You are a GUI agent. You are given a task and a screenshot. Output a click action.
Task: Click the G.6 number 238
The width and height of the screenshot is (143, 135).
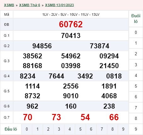point(109,106)
